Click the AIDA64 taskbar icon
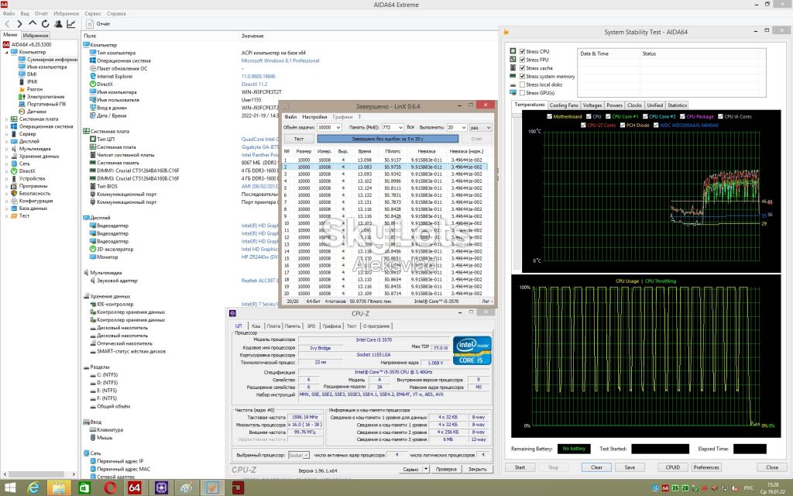 point(135,488)
